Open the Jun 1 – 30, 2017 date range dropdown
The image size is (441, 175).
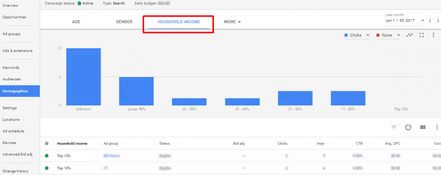coord(405,21)
